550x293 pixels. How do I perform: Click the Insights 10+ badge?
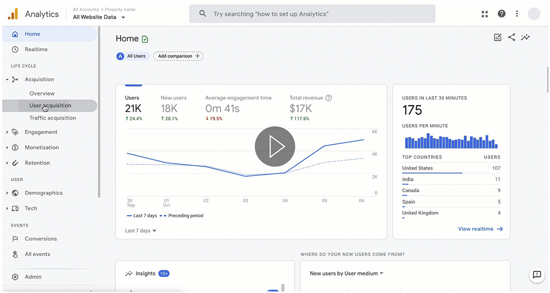coord(164,274)
